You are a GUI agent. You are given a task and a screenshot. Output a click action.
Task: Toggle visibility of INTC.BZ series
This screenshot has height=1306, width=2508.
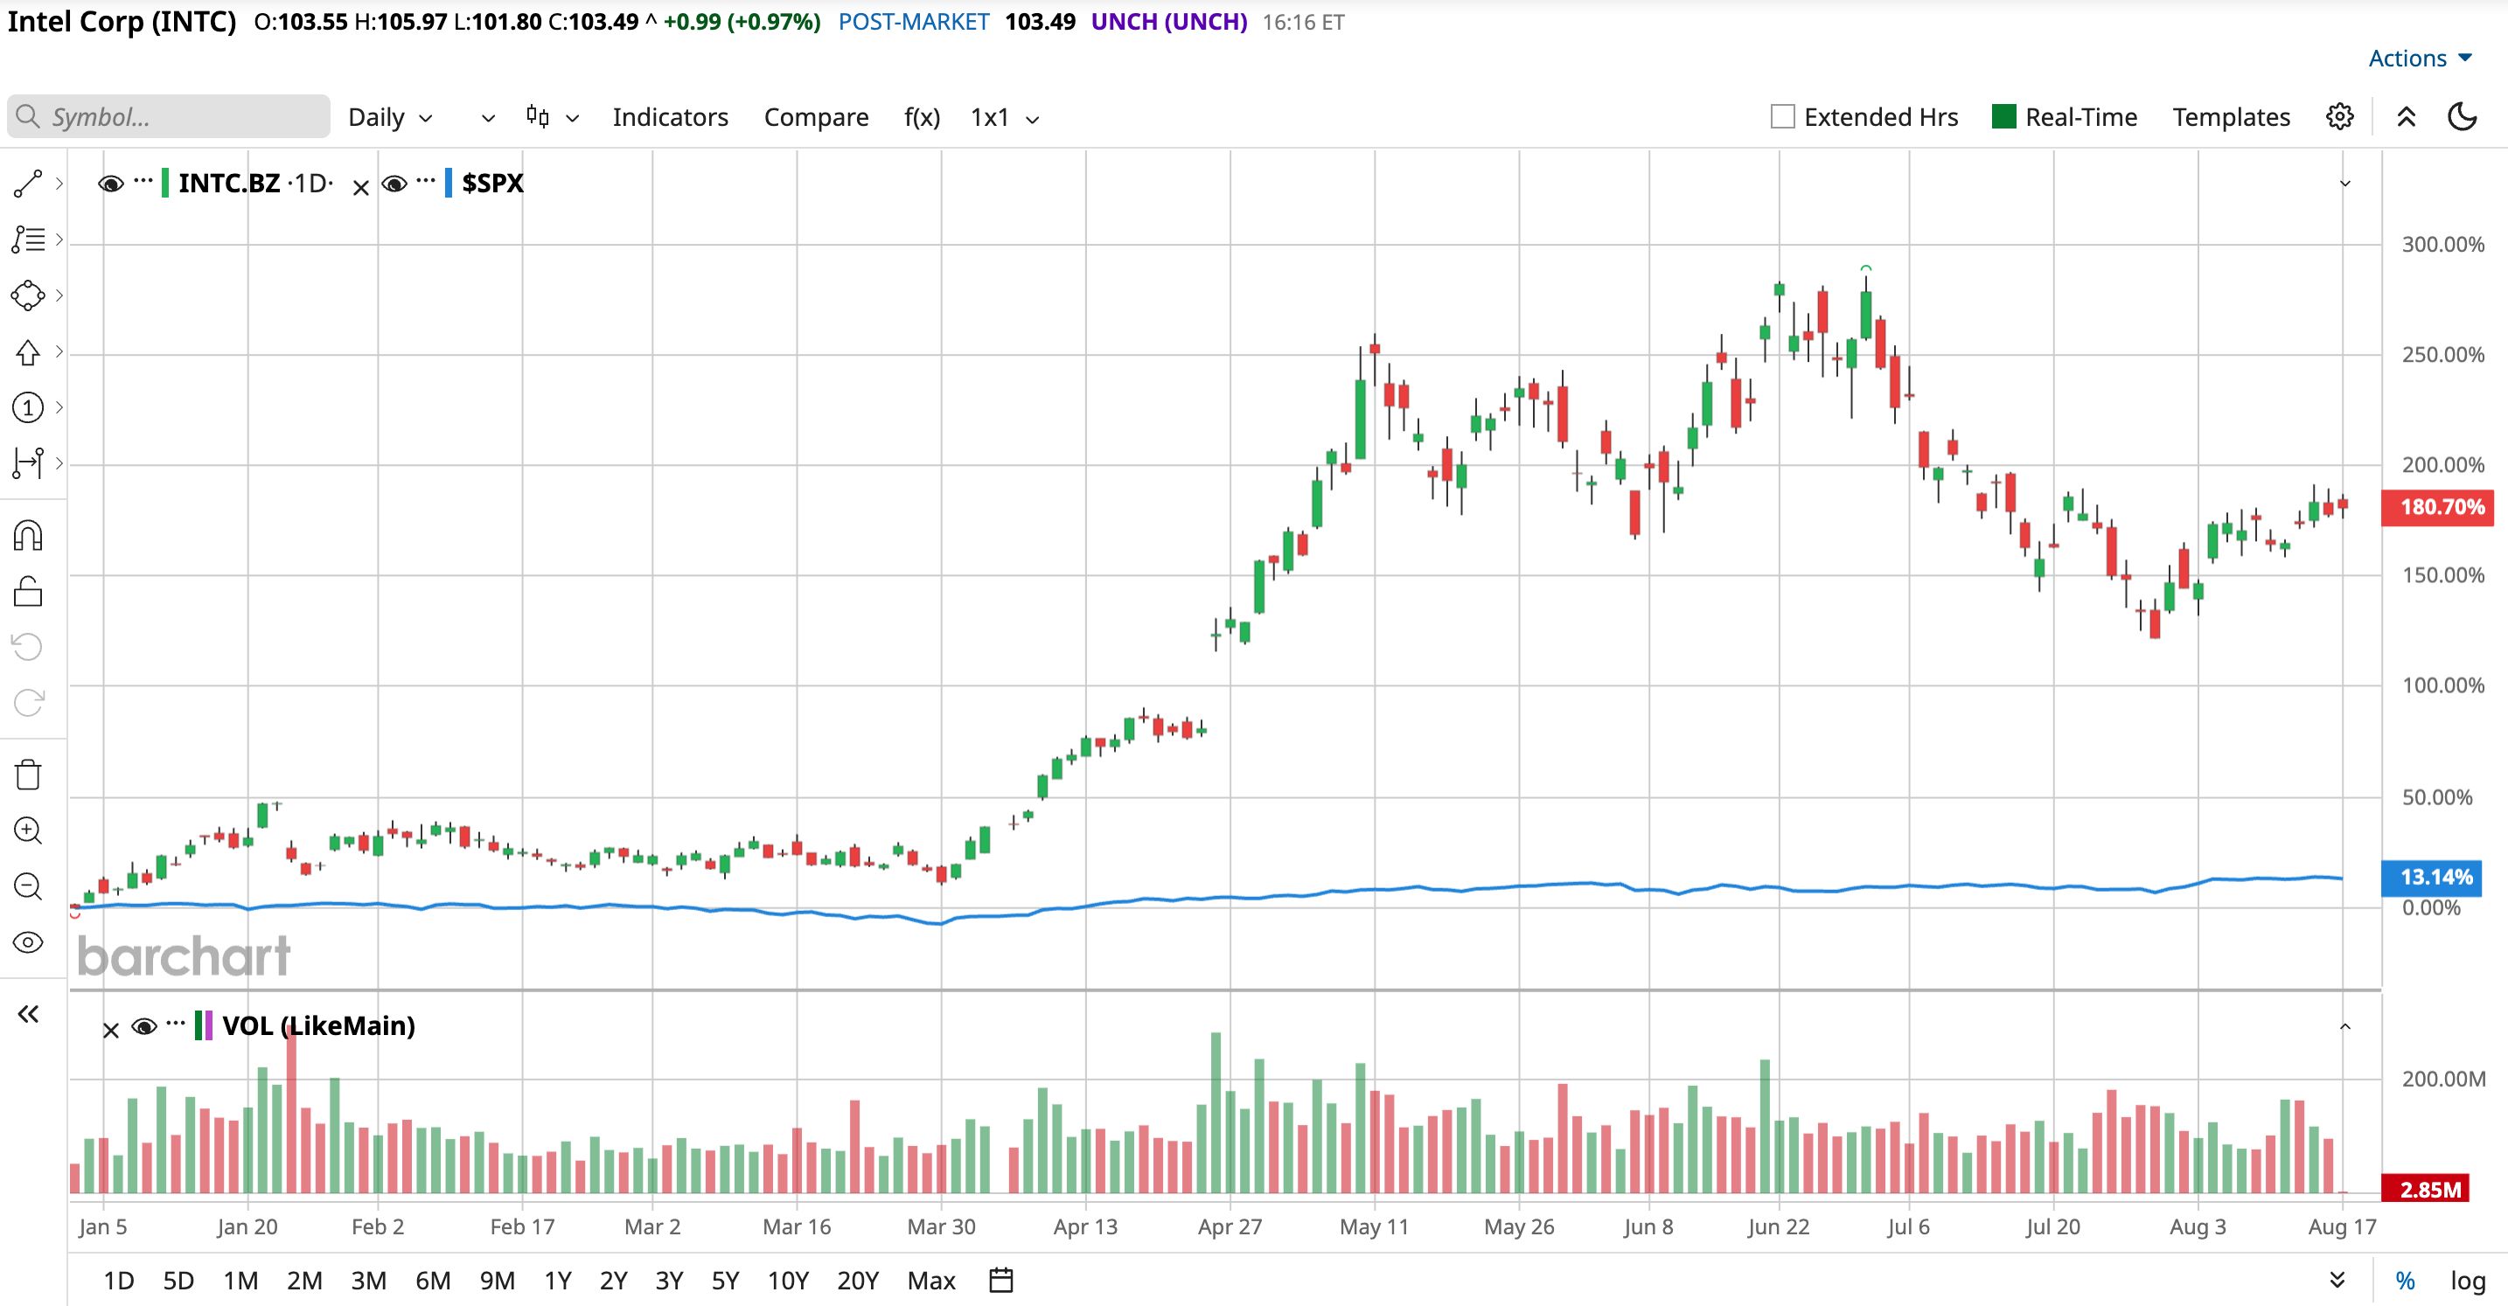pos(111,183)
